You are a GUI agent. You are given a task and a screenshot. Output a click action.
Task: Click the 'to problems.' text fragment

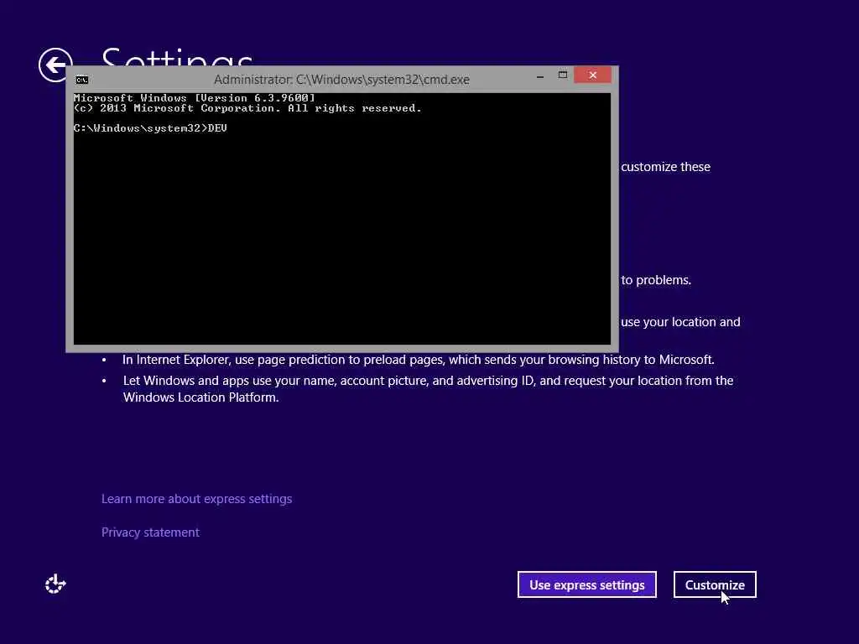pyautogui.click(x=656, y=280)
